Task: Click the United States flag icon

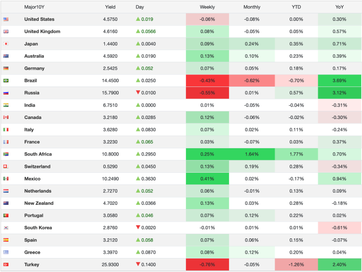Action: pyautogui.click(x=6, y=19)
